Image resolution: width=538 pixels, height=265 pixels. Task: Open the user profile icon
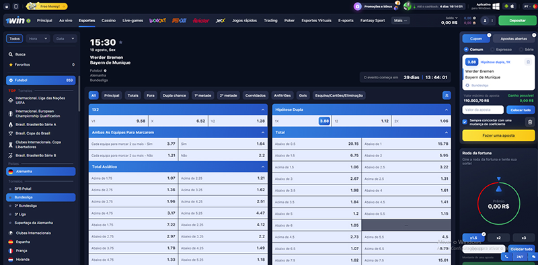pyautogui.click(x=485, y=21)
